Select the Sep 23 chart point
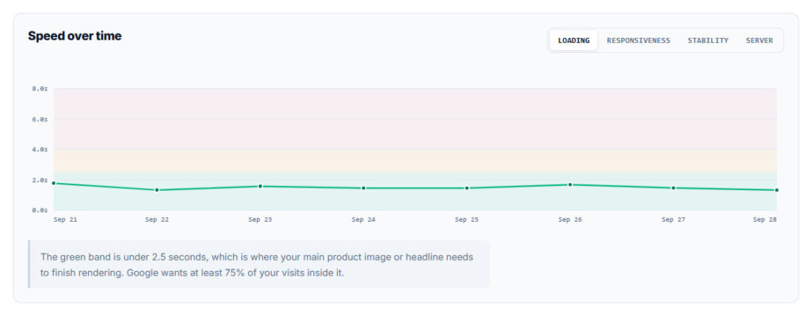 click(x=260, y=186)
